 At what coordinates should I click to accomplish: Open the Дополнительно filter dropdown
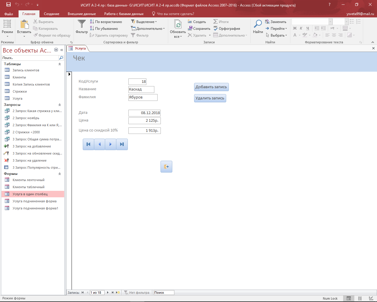click(x=148, y=29)
